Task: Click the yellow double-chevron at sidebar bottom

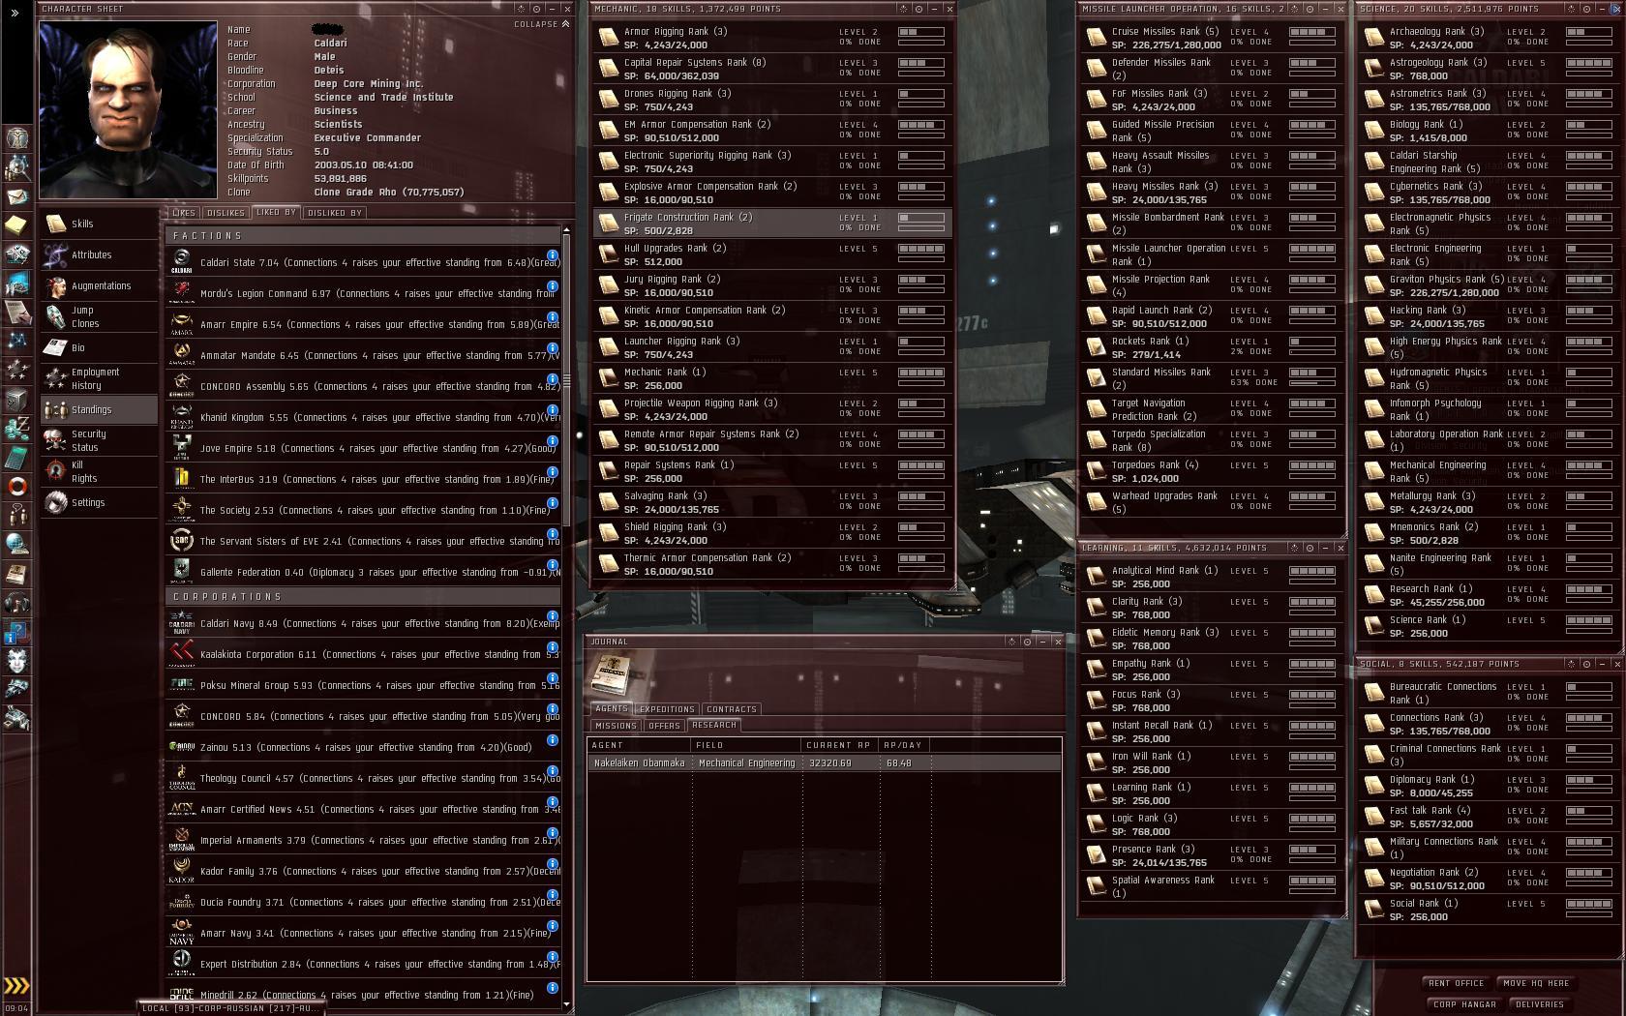Action: point(16,986)
